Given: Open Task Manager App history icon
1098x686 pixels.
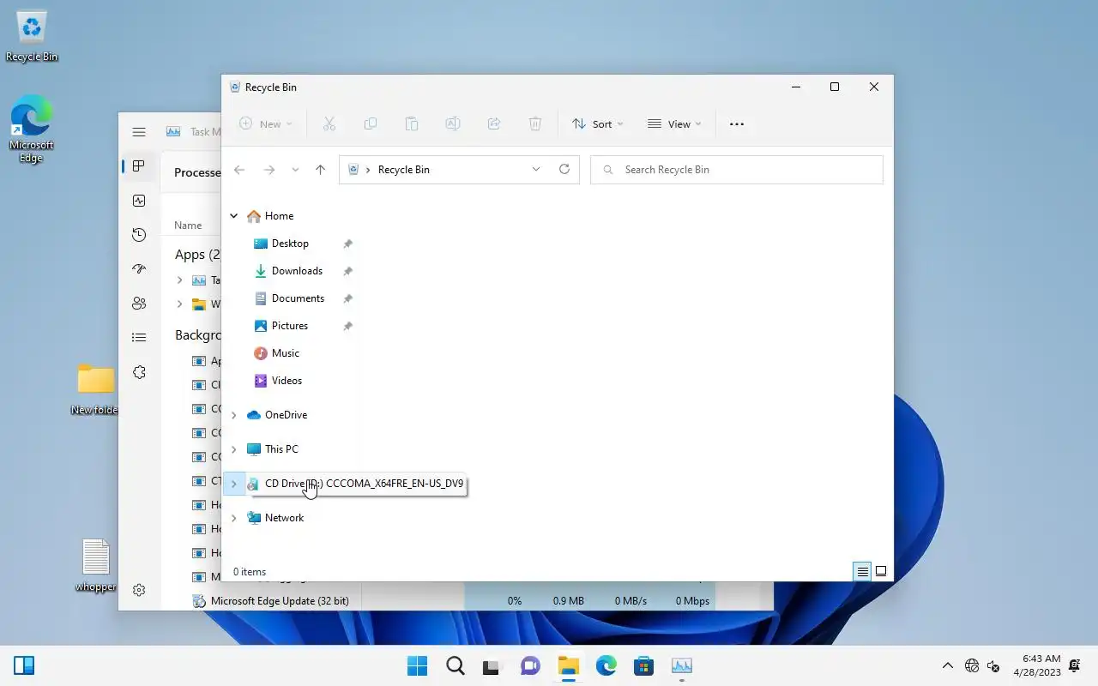Looking at the screenshot, I should (139, 235).
